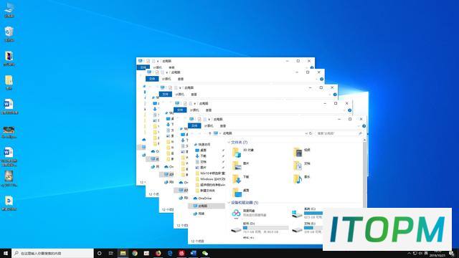Open the 3D 对象 folder icon

point(237,153)
